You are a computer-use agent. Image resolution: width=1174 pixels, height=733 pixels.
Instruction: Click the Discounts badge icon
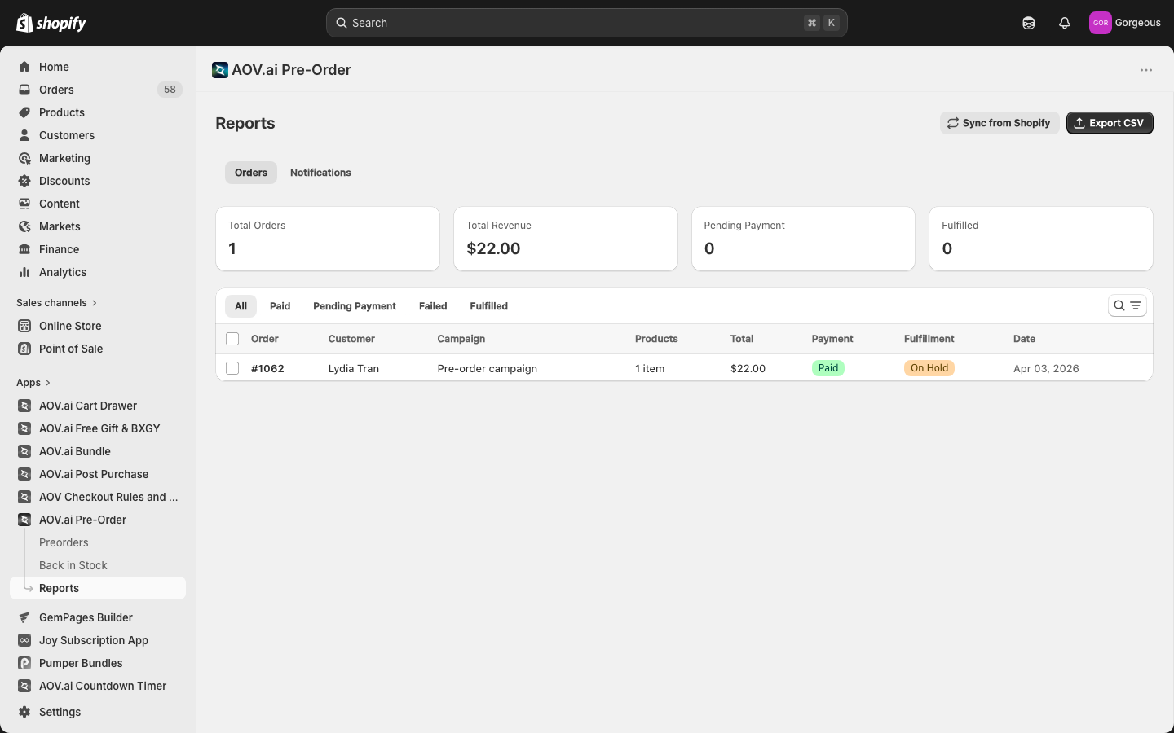pos(24,181)
